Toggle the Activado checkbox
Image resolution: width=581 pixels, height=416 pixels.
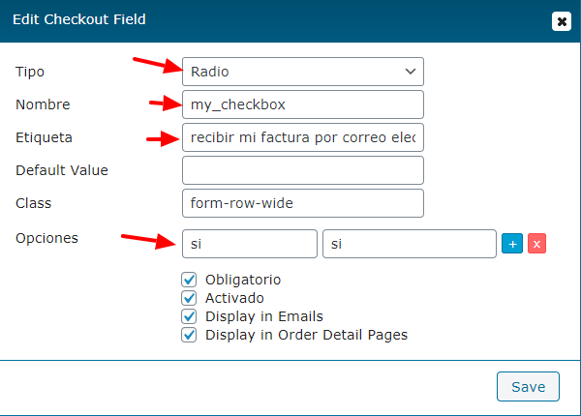(x=189, y=298)
